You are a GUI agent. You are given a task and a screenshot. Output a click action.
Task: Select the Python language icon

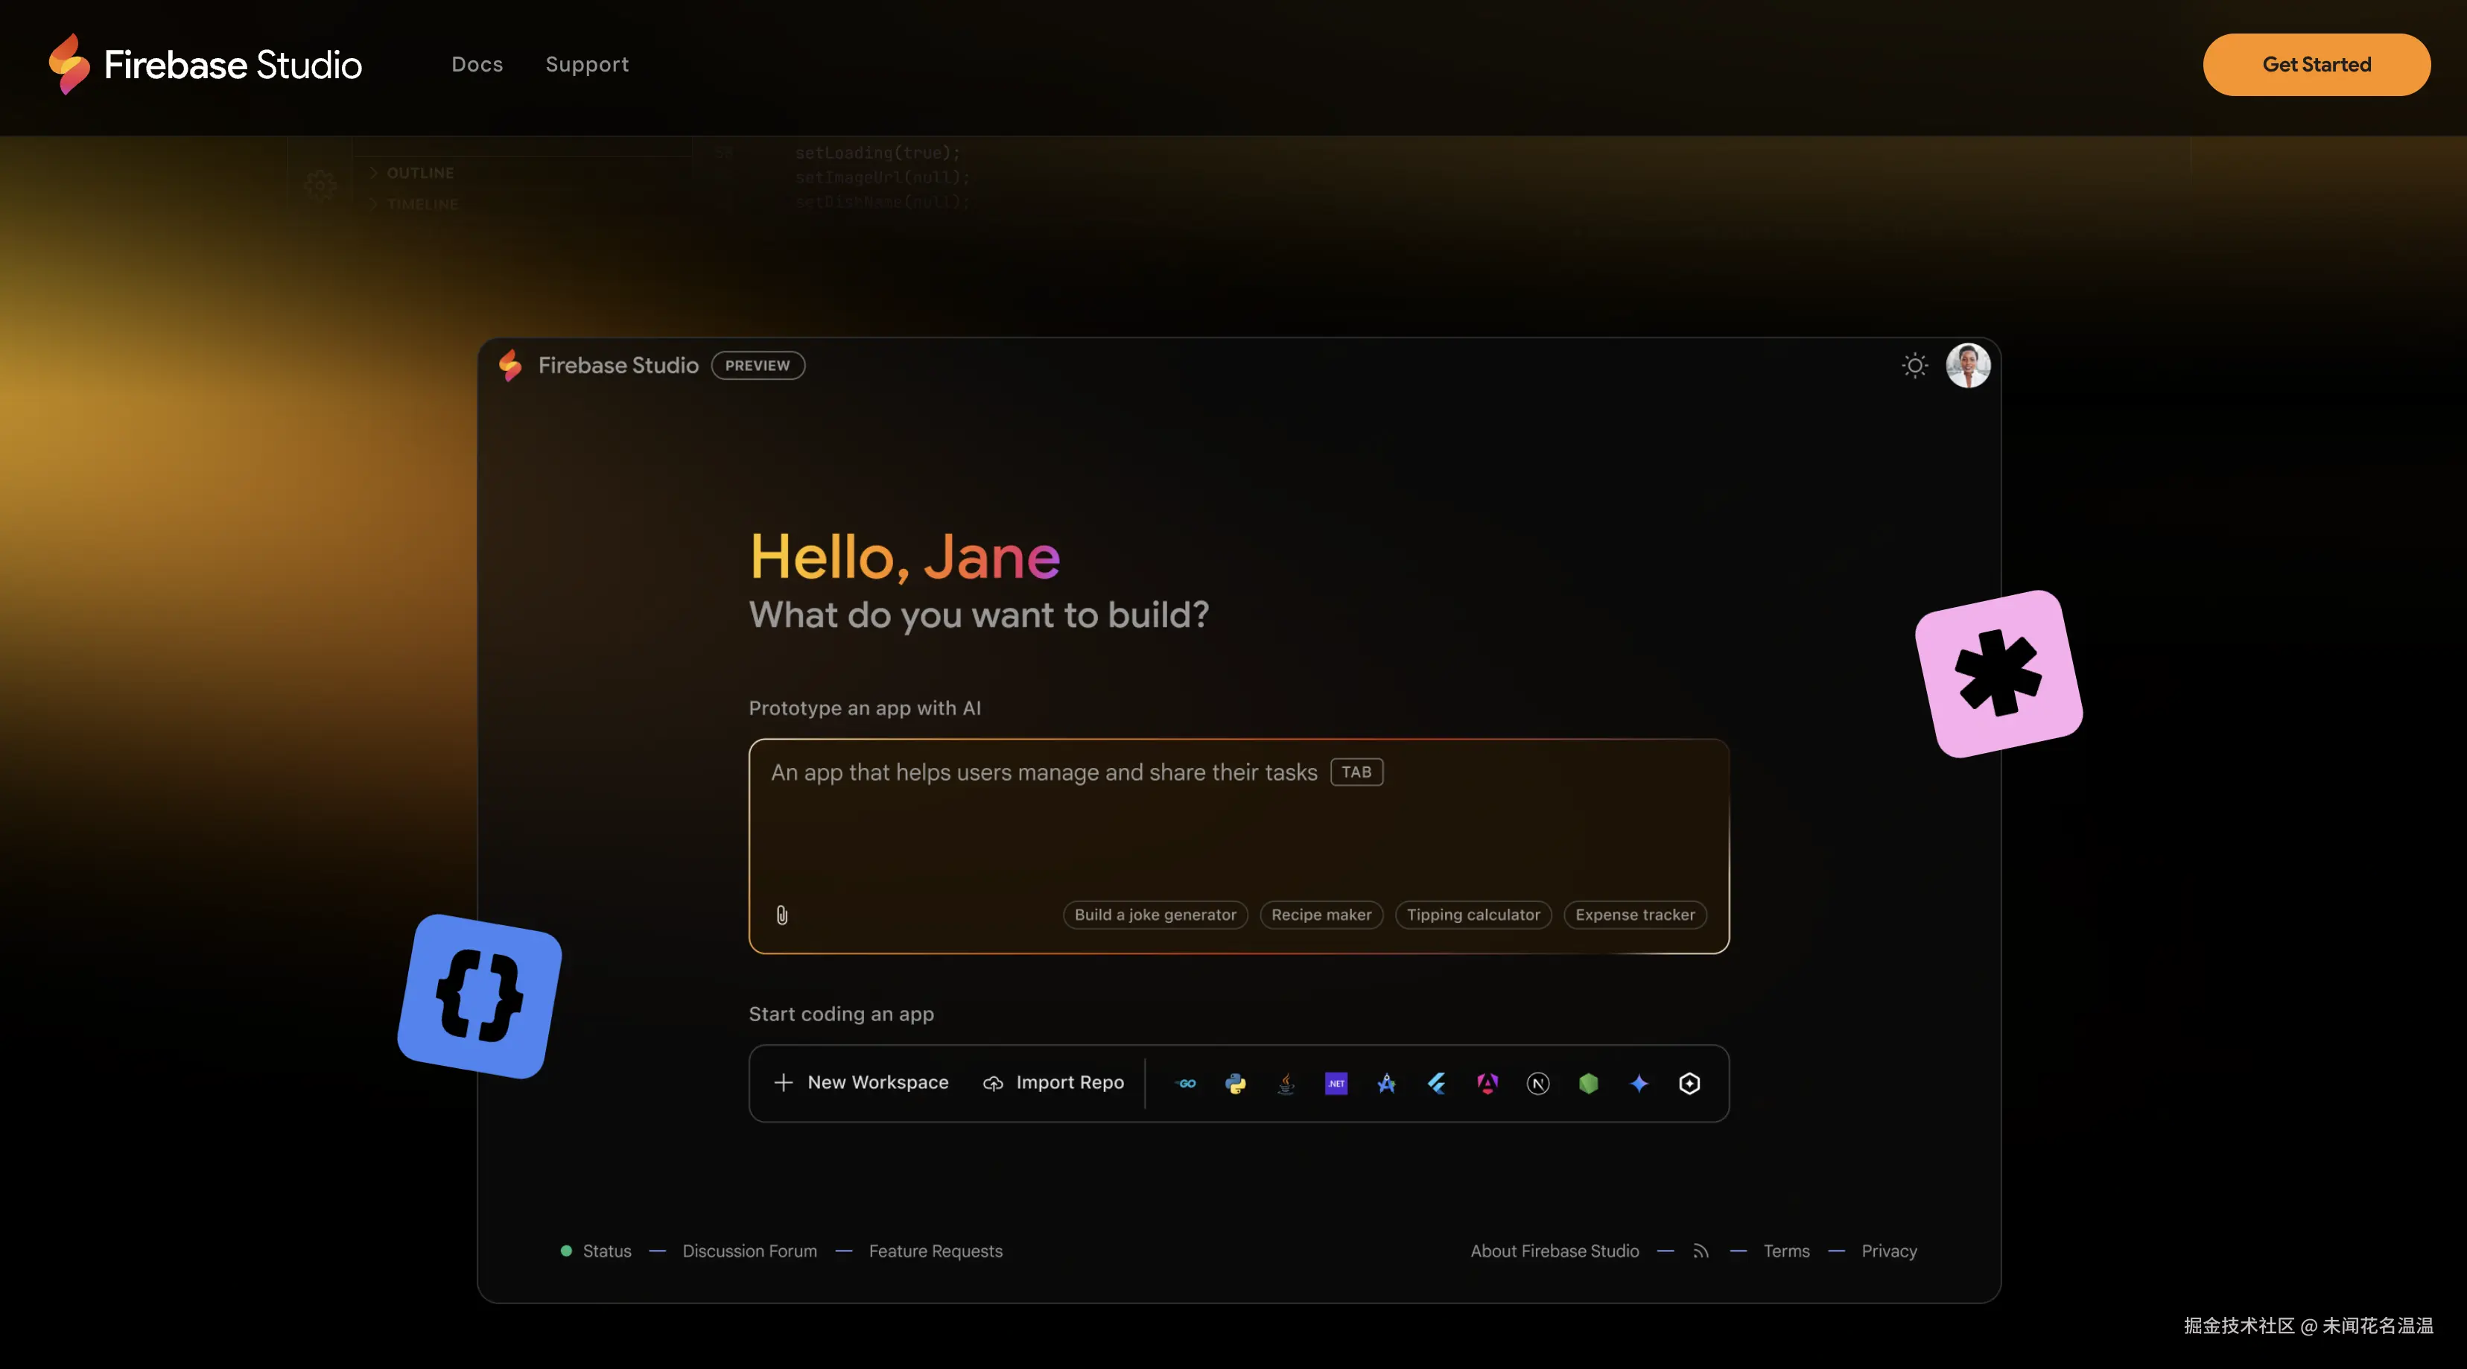(x=1236, y=1083)
